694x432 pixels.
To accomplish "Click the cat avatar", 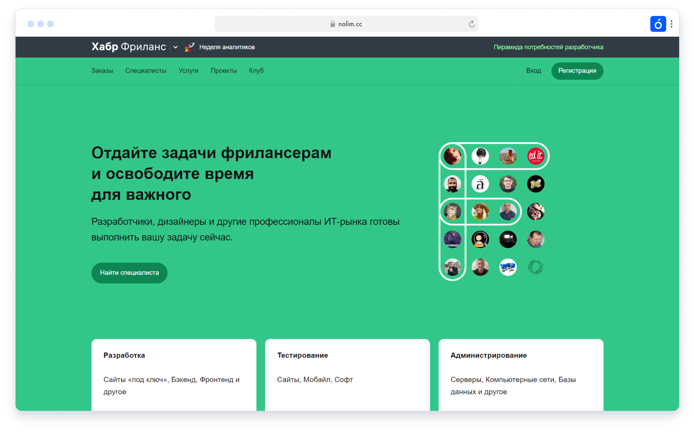I will coord(452,212).
